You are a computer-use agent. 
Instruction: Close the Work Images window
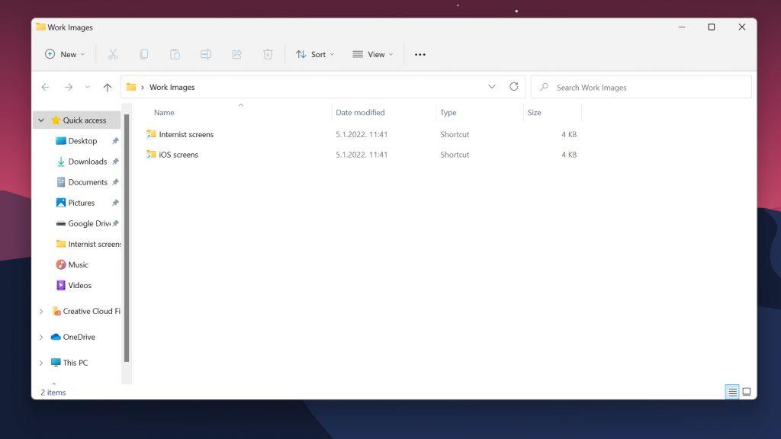741,27
